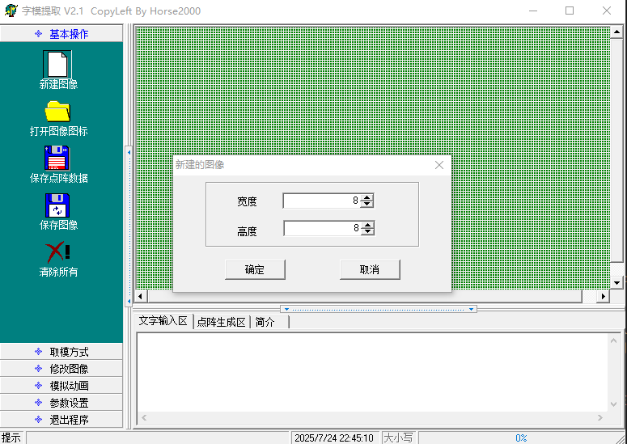Click the canvas horizontal scrollbar right arrow
The width and height of the screenshot is (627, 444).
[602, 297]
